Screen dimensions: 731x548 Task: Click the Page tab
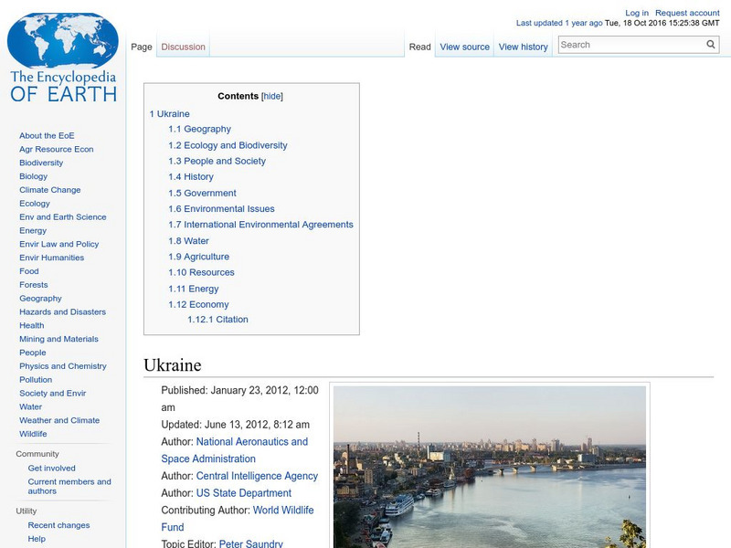tap(141, 45)
